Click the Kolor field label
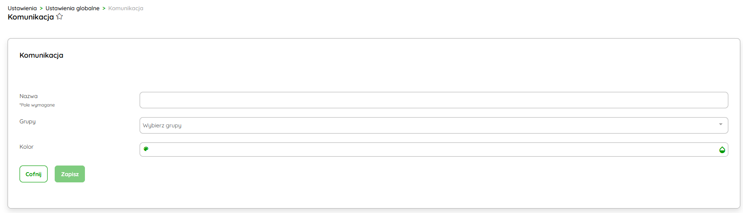 (x=27, y=147)
